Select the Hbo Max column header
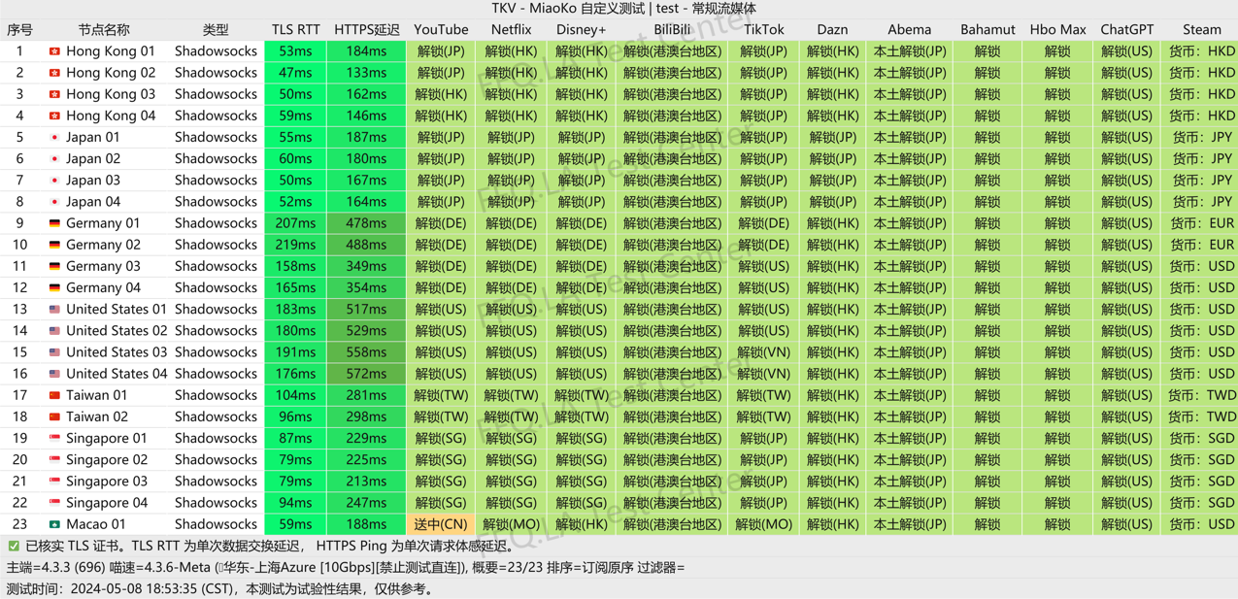 pyautogui.click(x=1057, y=30)
